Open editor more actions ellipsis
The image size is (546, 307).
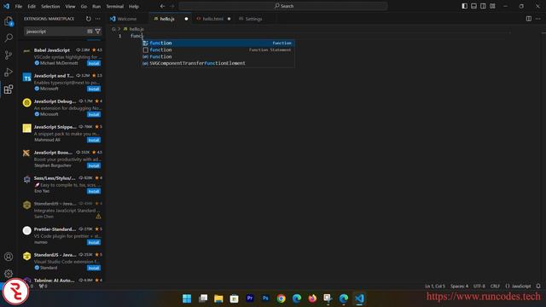click(x=538, y=19)
